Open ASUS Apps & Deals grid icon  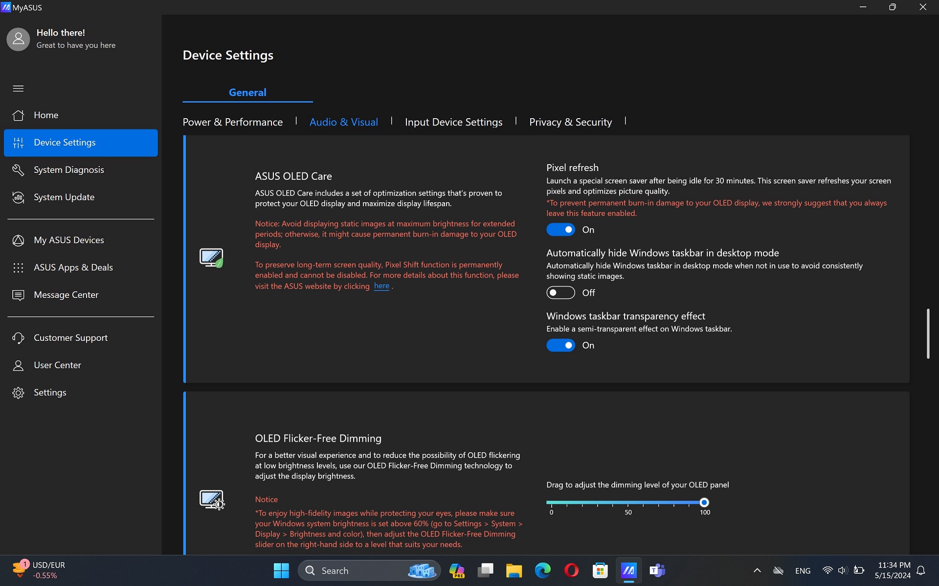click(18, 268)
